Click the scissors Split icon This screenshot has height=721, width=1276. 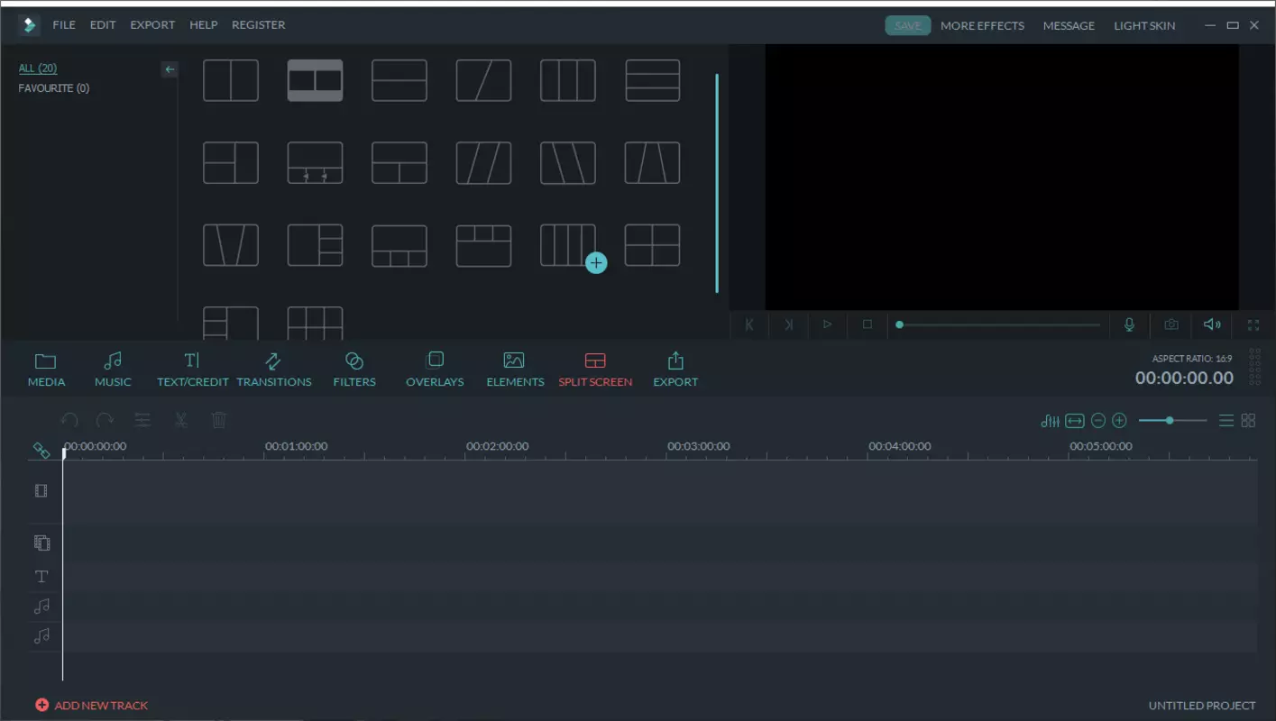click(x=180, y=420)
